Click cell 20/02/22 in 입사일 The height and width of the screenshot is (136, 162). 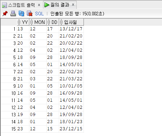(x=71, y=43)
